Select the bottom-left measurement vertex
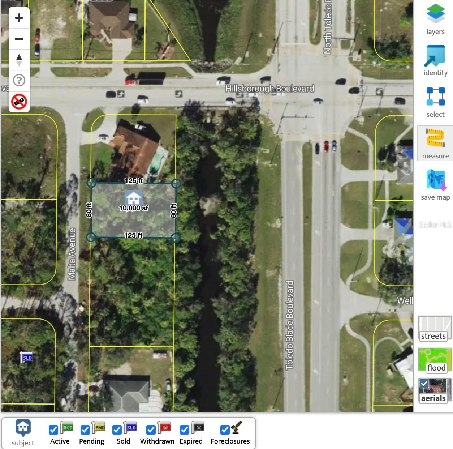 click(91, 237)
